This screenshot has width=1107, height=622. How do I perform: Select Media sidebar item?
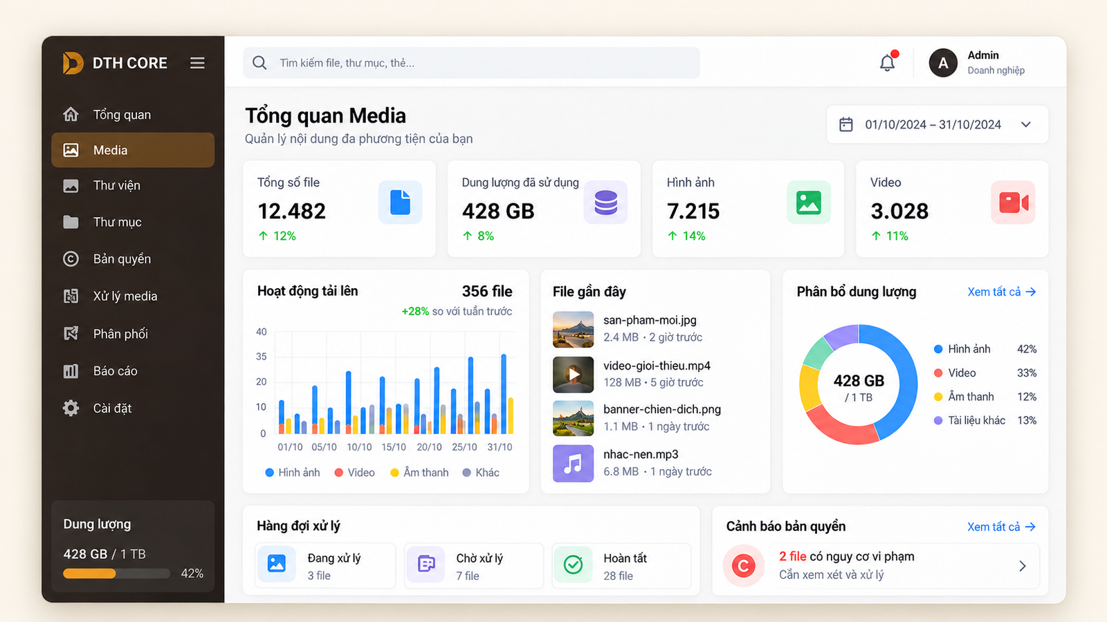pyautogui.click(x=133, y=150)
